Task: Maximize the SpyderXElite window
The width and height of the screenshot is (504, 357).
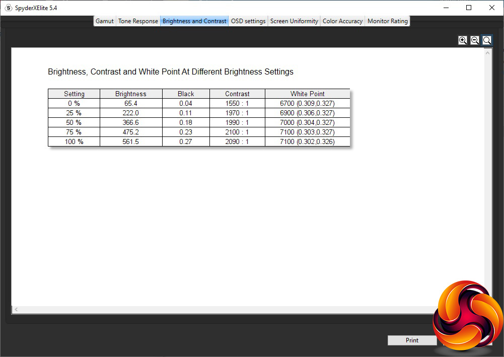Action: point(469,8)
